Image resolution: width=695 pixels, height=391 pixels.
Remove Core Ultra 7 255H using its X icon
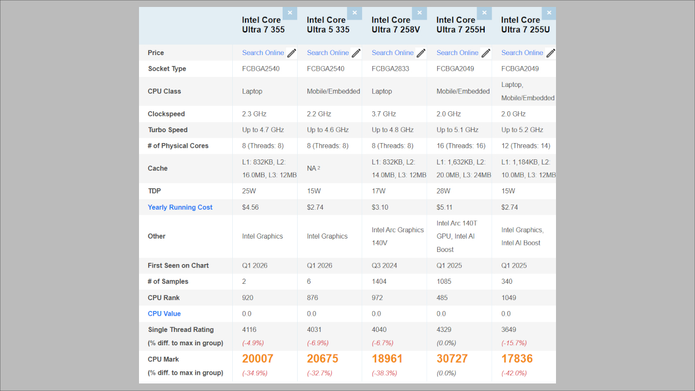pyautogui.click(x=485, y=13)
